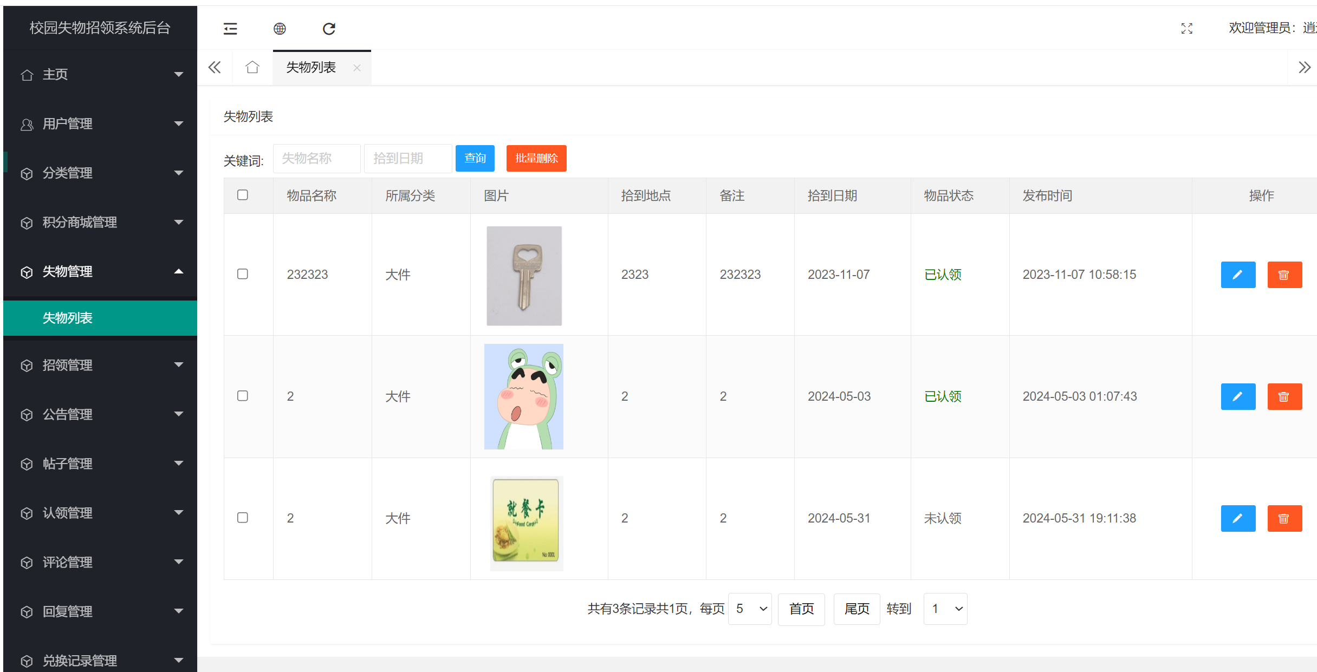This screenshot has width=1317, height=672.
Task: Open the page number dropdown showing 1
Action: click(945, 609)
